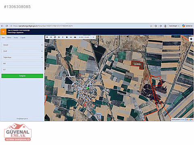Switch to the İdari tab

click(3, 37)
